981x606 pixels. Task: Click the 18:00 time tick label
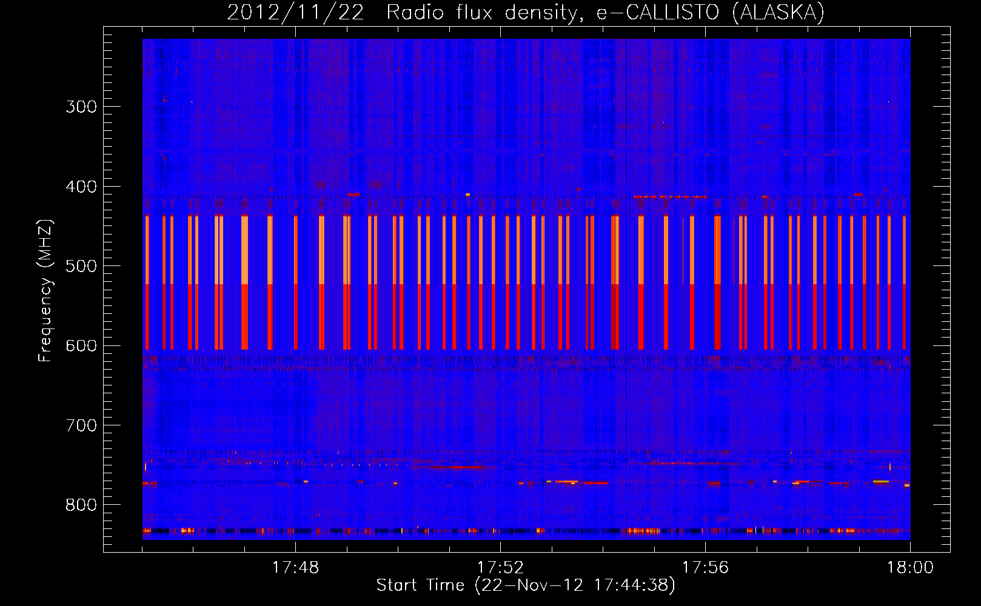910,568
